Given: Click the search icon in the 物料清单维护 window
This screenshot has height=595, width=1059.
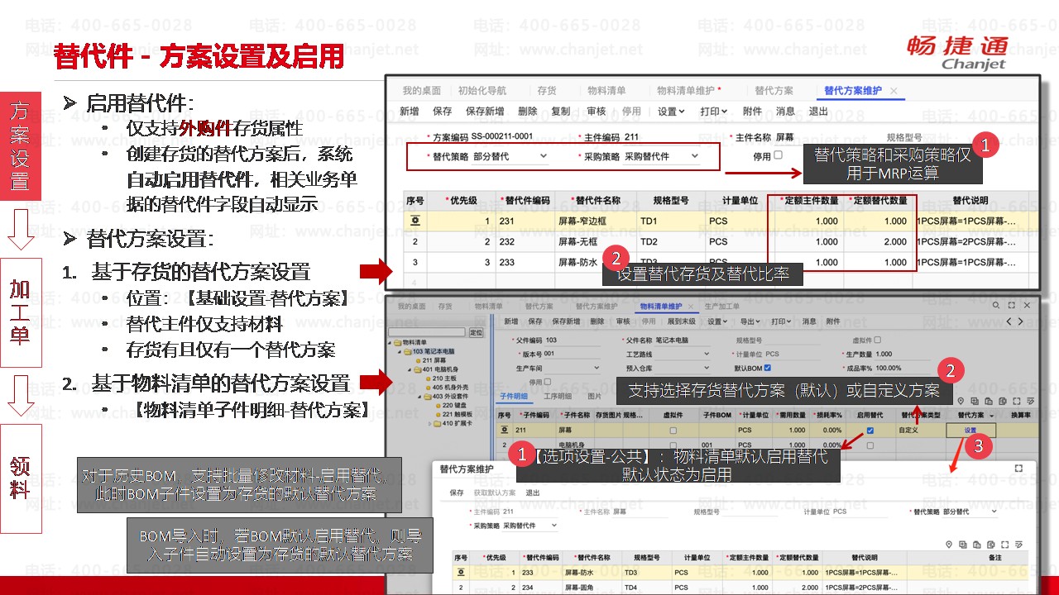Looking at the screenshot, I should pos(994,306).
